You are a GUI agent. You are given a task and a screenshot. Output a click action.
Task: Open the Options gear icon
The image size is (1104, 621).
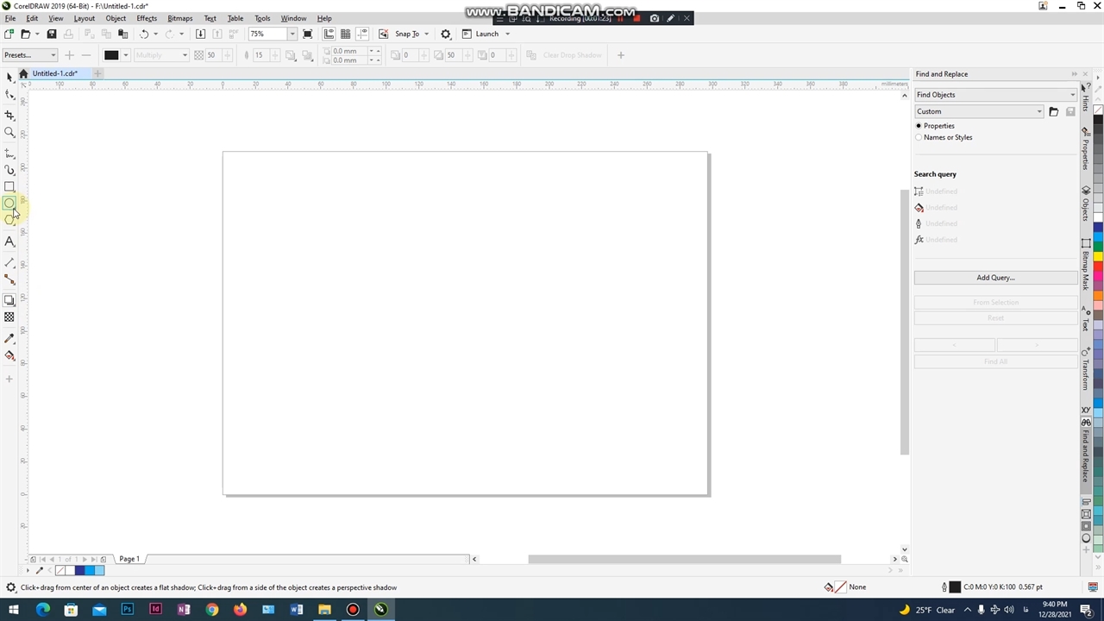(446, 34)
